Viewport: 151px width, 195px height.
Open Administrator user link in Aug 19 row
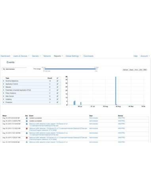coord(94,118)
